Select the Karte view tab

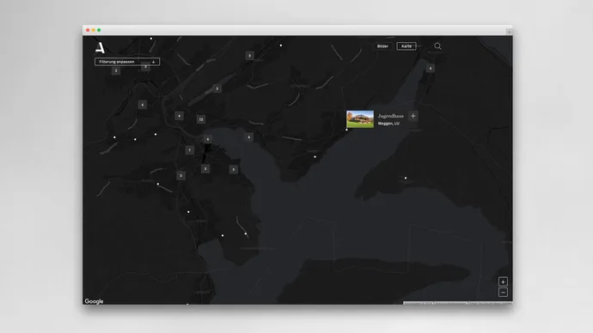point(407,46)
